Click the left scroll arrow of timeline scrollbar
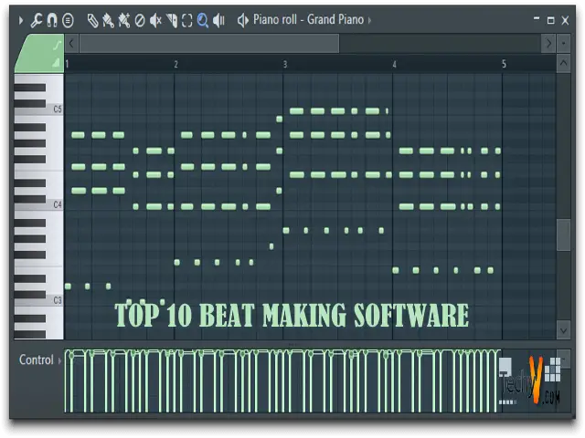This screenshot has height=438, width=585. coord(71,44)
